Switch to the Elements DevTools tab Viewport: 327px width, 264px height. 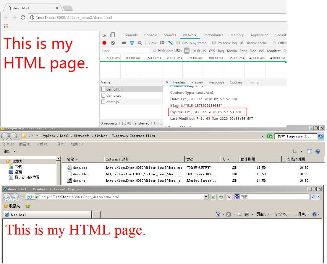click(130, 35)
